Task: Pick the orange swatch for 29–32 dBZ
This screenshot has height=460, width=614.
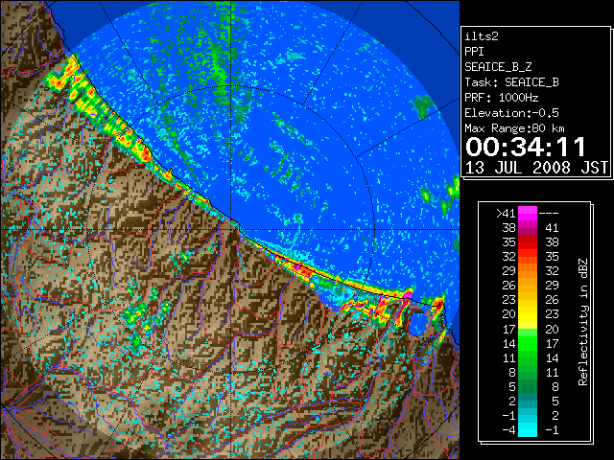Action: [x=528, y=271]
